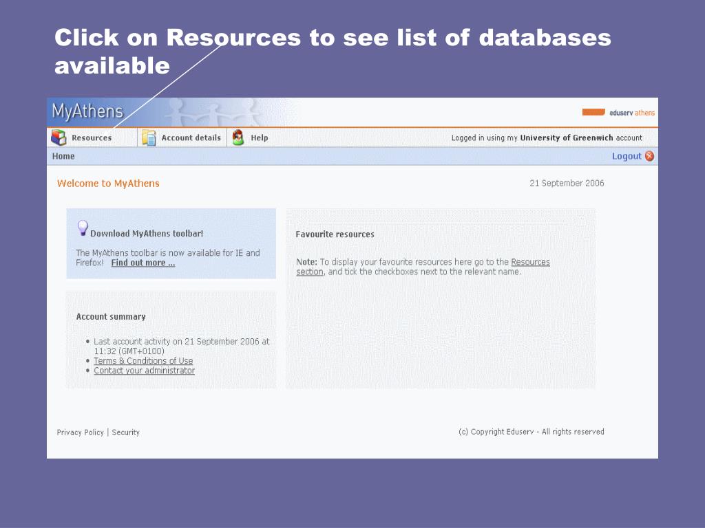Open the Account details menu item
The width and height of the screenshot is (705, 528).
pyautogui.click(x=191, y=137)
